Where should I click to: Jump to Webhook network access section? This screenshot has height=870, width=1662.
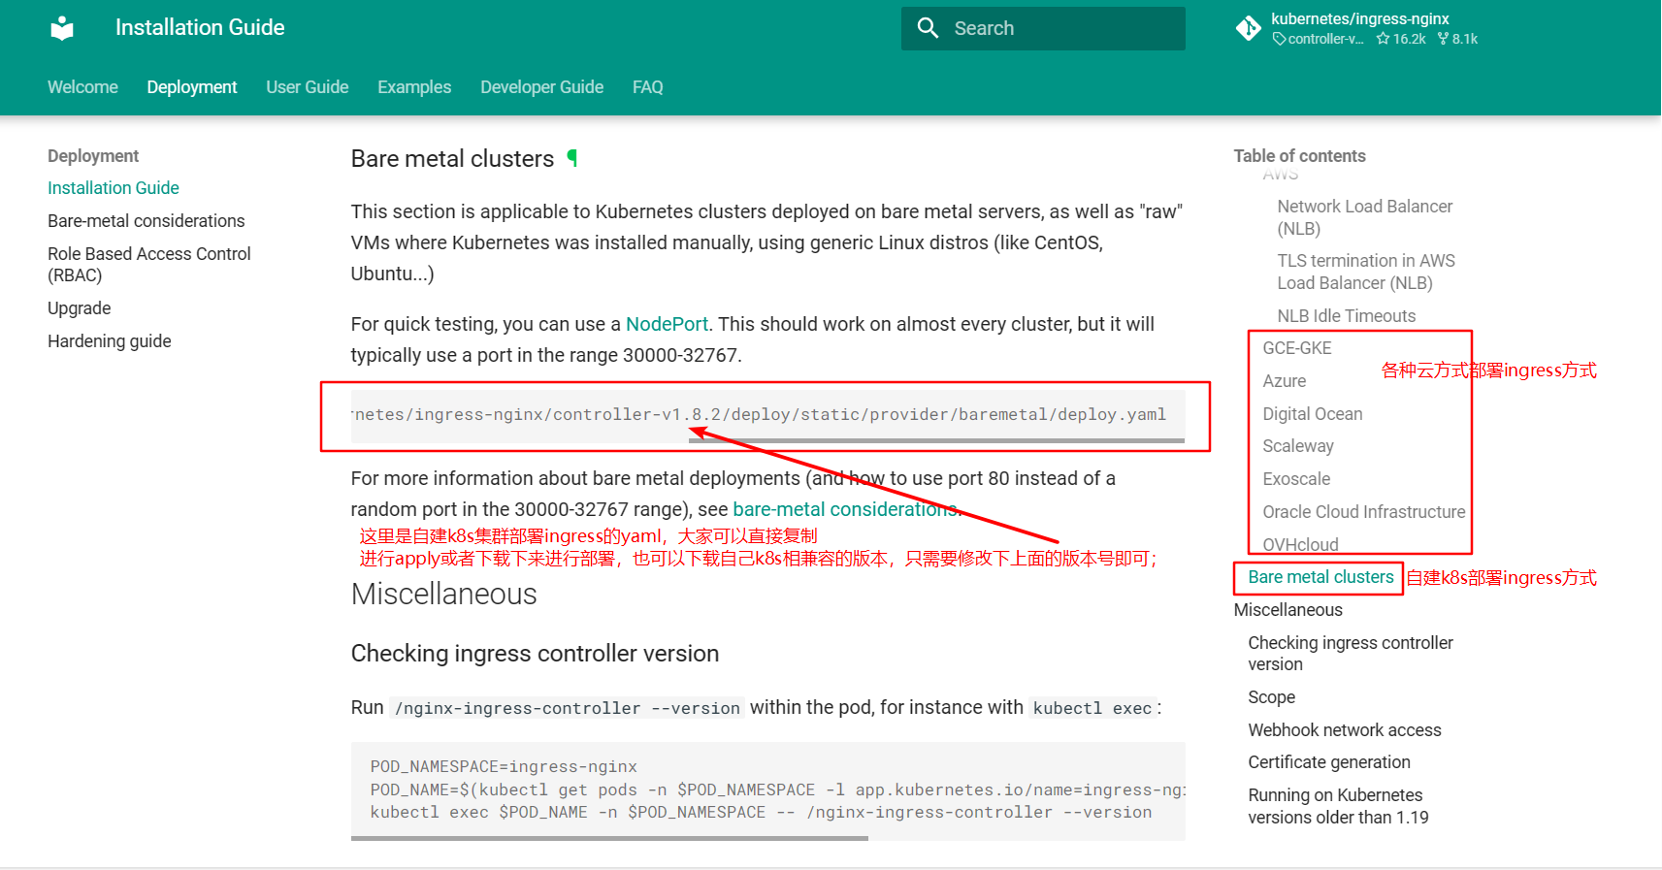(x=1345, y=730)
